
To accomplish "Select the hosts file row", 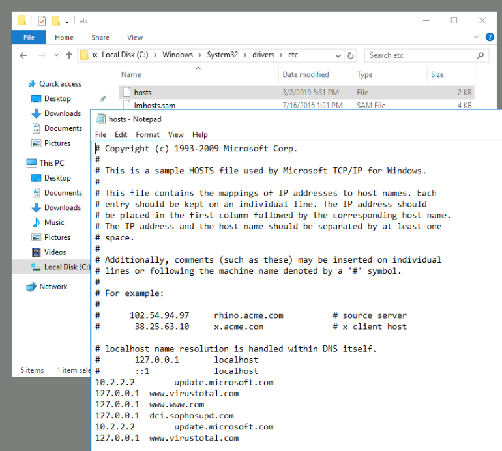I will click(297, 93).
